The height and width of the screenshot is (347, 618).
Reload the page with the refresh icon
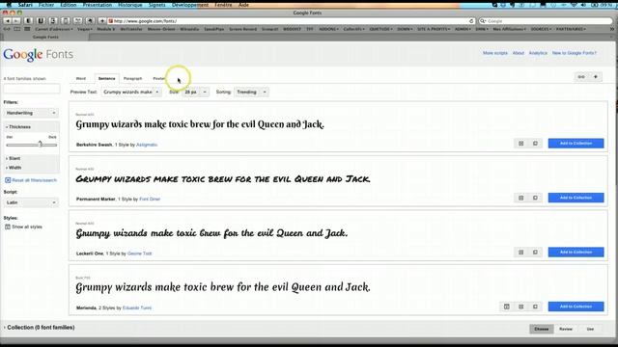pos(471,21)
